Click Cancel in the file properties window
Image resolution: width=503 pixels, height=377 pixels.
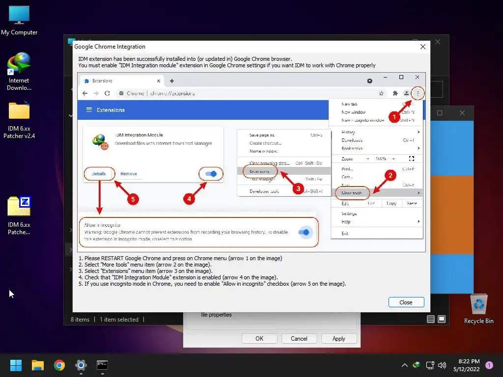point(299,339)
